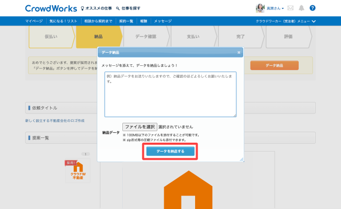
Task: Close the データ納品 dialog with X
Action: coord(238,53)
